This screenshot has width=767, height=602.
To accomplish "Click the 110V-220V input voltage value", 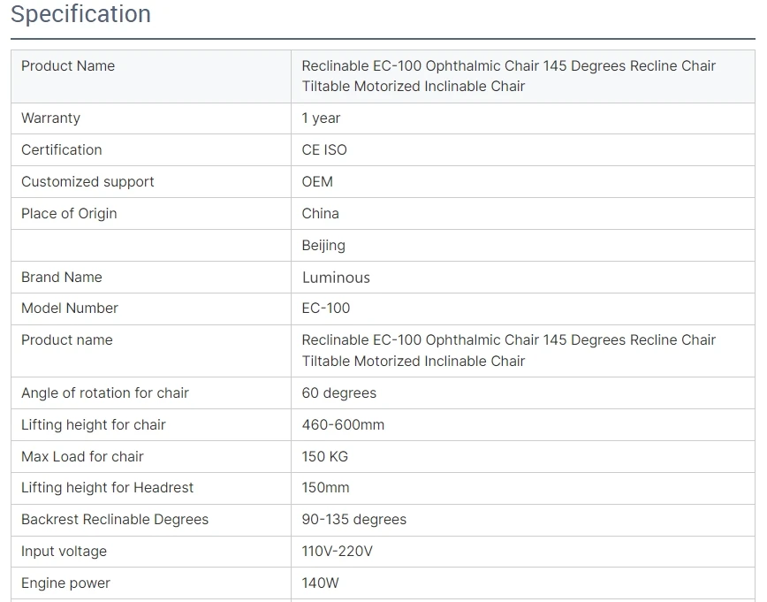I will point(337,551).
